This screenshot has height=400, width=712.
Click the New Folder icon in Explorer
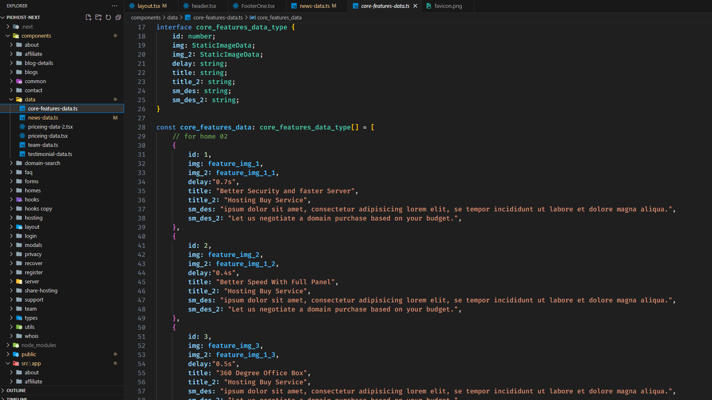tap(98, 17)
